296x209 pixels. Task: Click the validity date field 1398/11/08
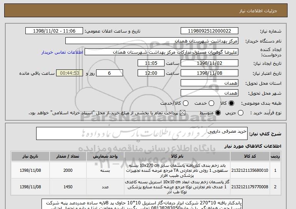click(x=210, y=73)
